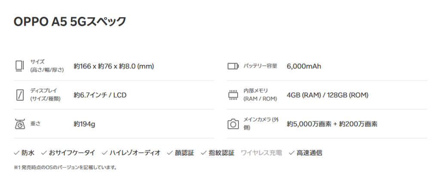This screenshot has height=178, width=440.
Task: Select the 4GB (RAM) / 128GB (ROM) text
Action: [327, 95]
